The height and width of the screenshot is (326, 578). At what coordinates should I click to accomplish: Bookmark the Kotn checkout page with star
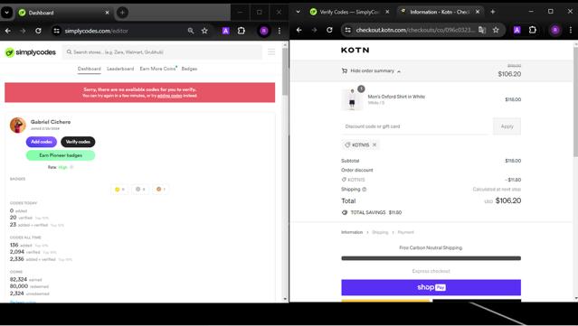(496, 30)
